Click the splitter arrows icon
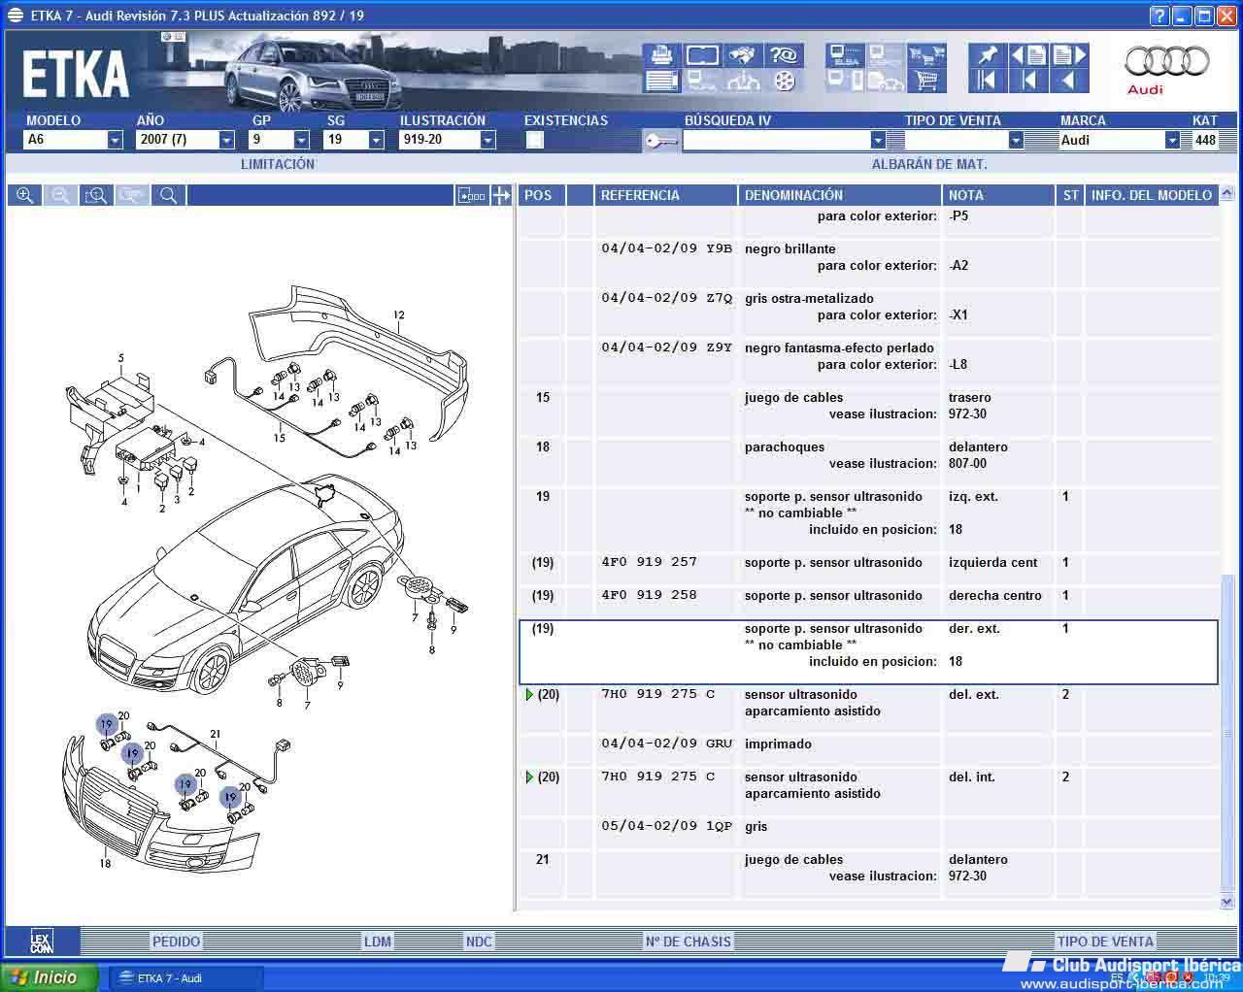Screen dimensions: 1243x992 [501, 195]
